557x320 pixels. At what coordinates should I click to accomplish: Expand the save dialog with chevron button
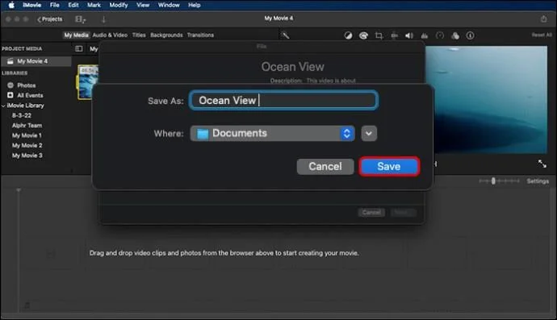click(369, 133)
